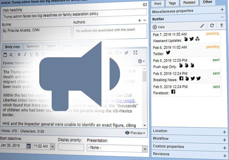229x160 pixels.
Task: Select the Feb 6 Twitter pending notification
Action: 186,51
